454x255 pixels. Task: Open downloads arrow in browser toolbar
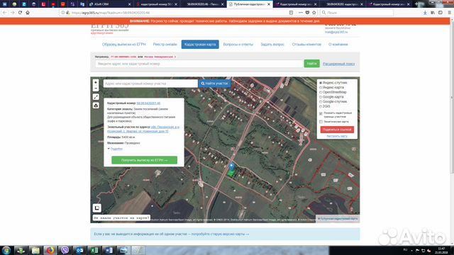(x=425, y=13)
